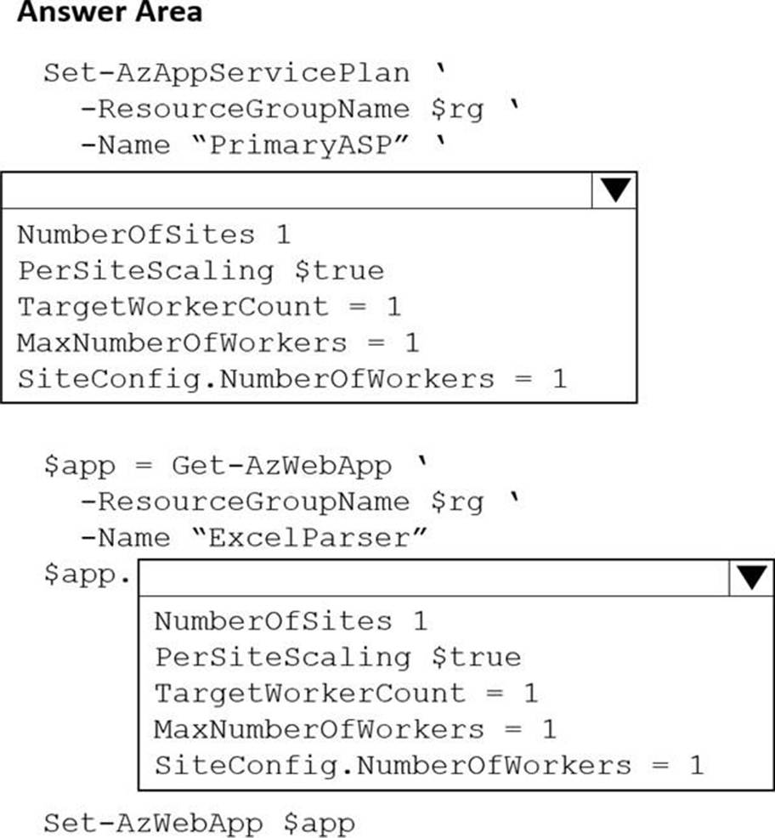The image size is (775, 838).
Task: Select MaxNumberOfWorkers = 1 in the $app. list
Action: [x=355, y=729]
